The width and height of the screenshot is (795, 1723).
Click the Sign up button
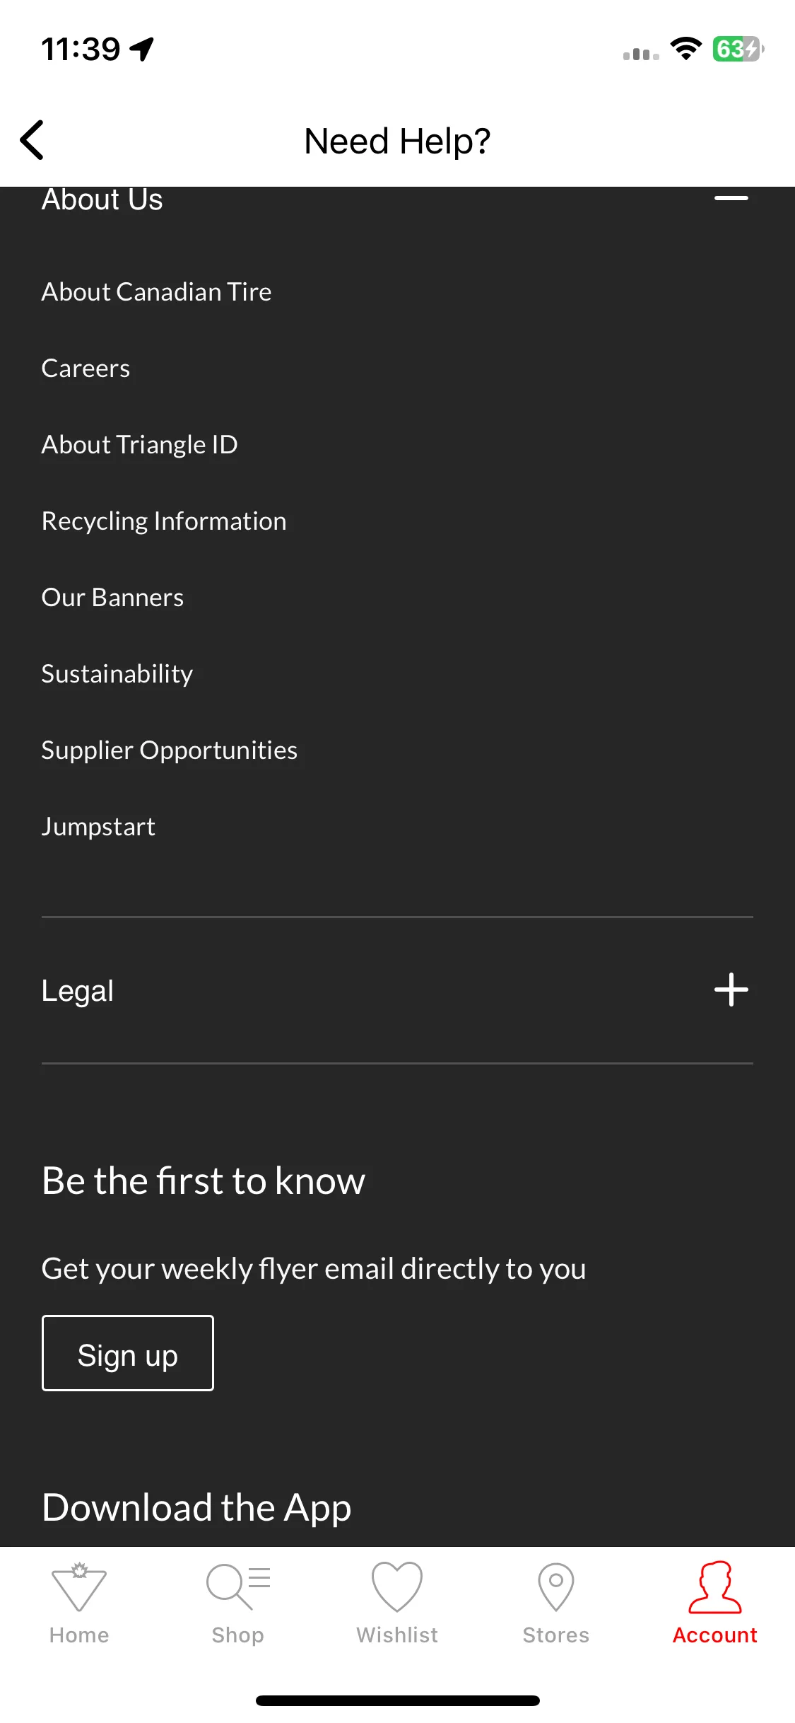pos(128,1353)
